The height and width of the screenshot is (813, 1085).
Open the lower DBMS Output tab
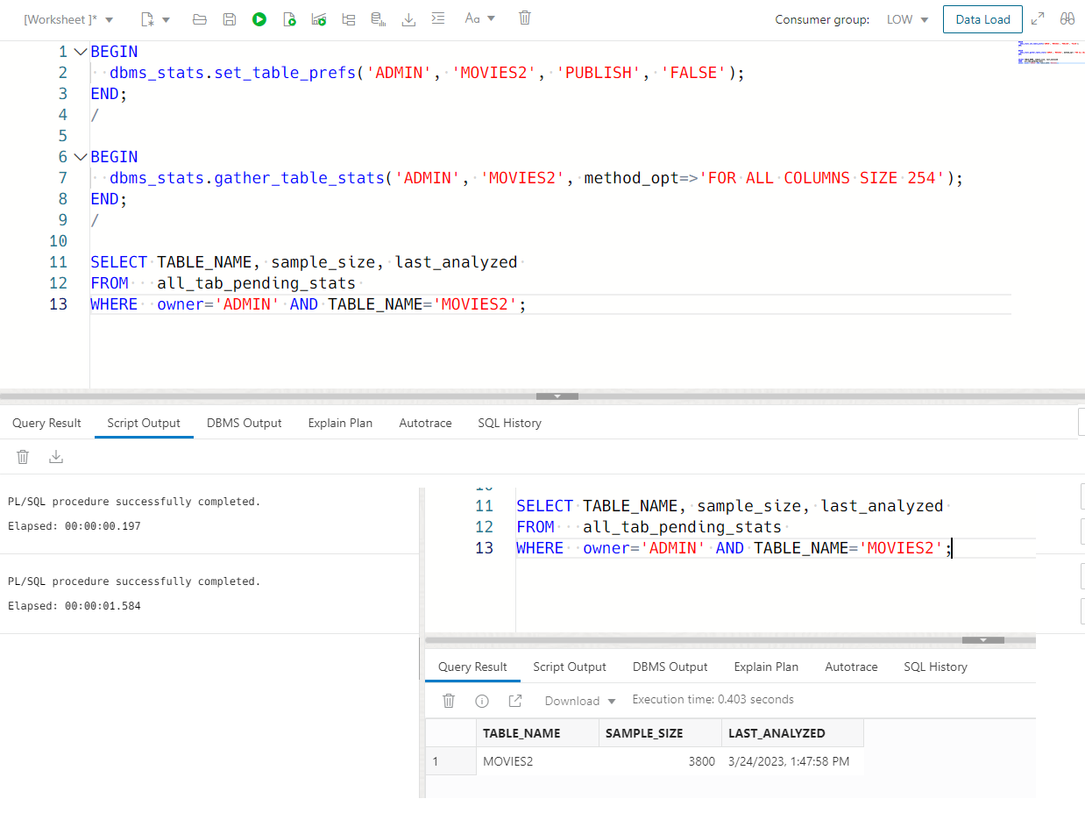(670, 667)
